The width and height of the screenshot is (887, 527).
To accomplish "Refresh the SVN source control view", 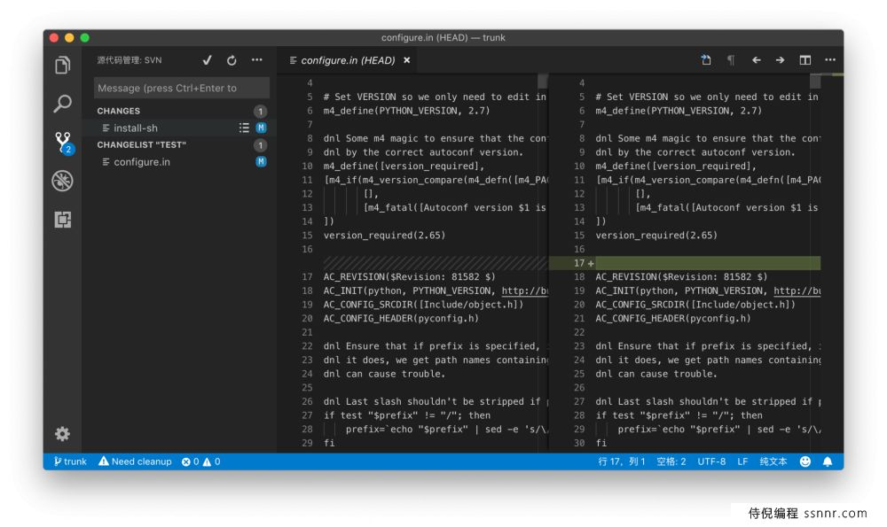I will click(232, 60).
